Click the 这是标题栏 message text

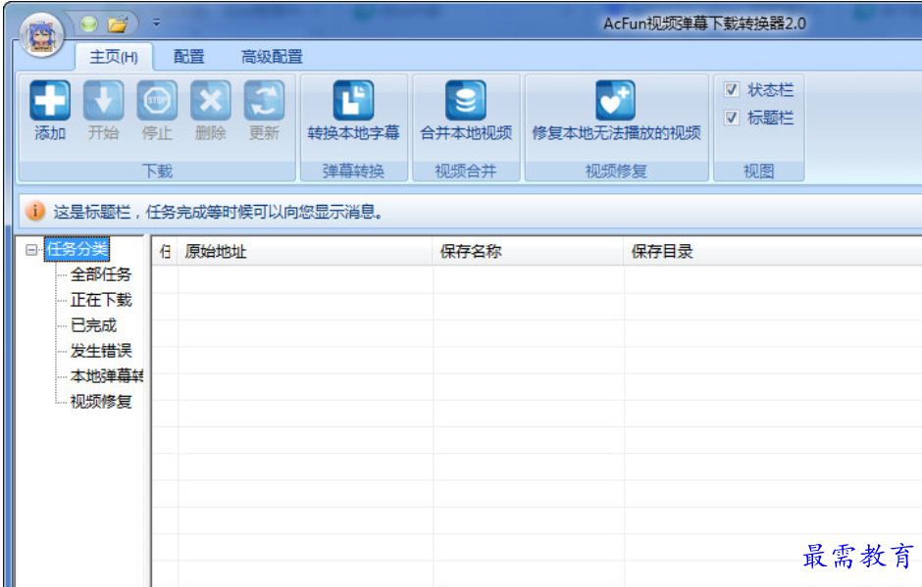pyautogui.click(x=218, y=212)
